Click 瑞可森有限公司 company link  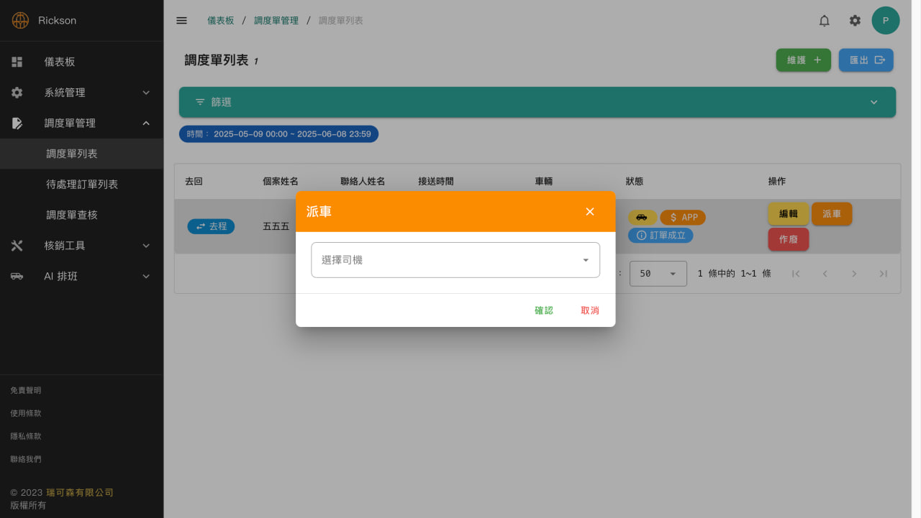80,493
